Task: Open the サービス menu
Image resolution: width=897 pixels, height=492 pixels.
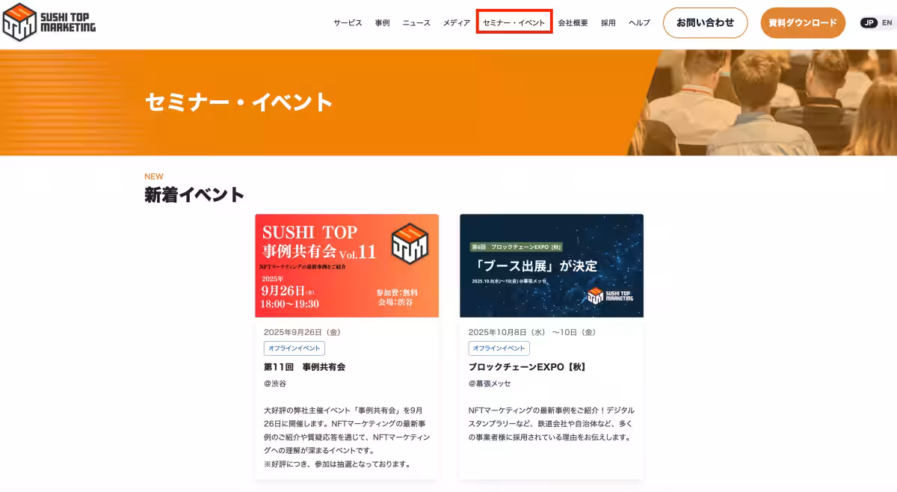Action: pyautogui.click(x=348, y=23)
